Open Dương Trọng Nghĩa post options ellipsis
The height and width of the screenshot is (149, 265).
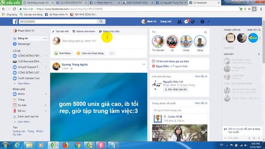pyautogui.click(x=144, y=64)
